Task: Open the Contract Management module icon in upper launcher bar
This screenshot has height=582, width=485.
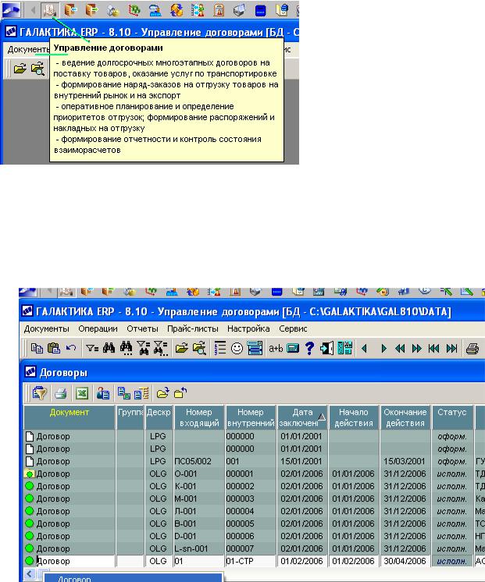Action: click(49, 9)
